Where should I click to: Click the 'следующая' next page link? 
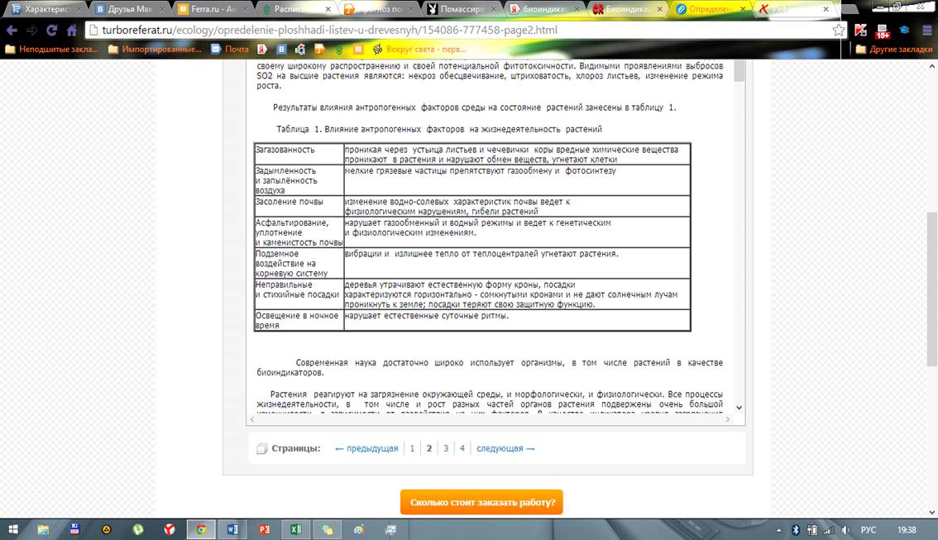(x=505, y=448)
